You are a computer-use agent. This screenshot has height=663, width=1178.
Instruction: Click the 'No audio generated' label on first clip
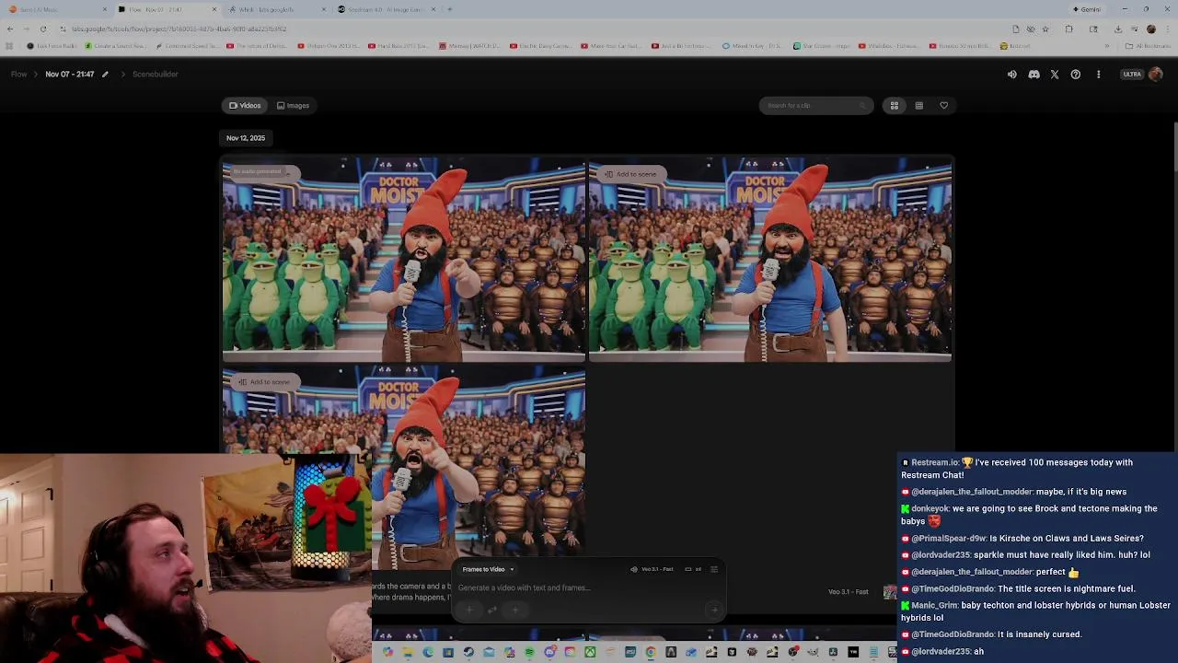(258, 172)
